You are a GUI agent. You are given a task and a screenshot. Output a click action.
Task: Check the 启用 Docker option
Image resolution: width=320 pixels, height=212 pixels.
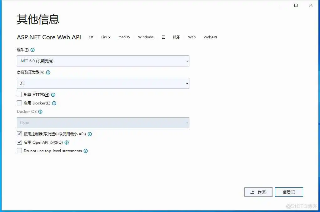point(19,103)
